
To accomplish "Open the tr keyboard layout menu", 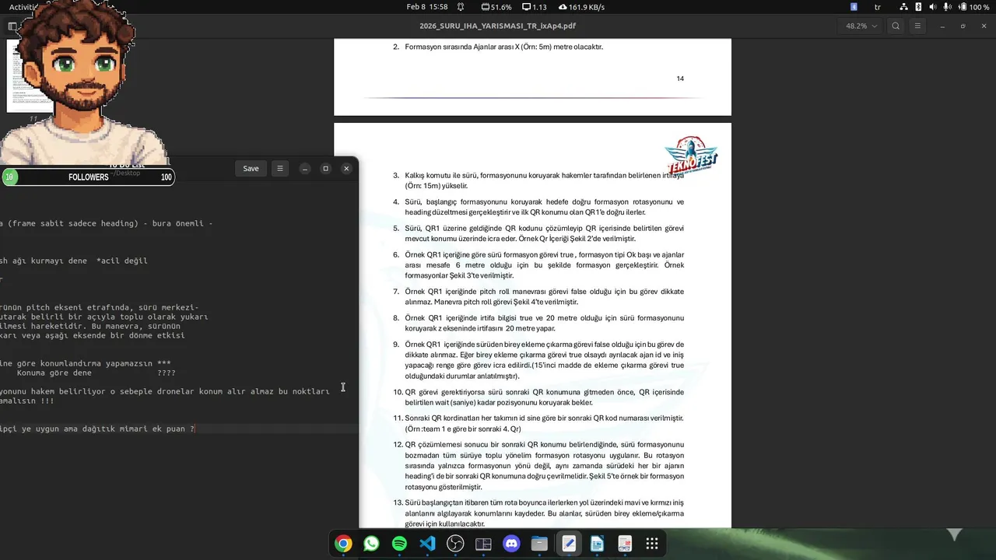I will point(878,7).
